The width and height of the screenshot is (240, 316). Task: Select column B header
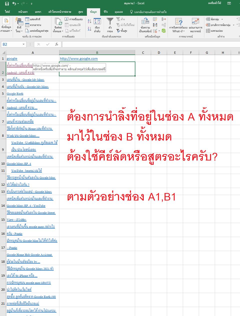click(97, 52)
